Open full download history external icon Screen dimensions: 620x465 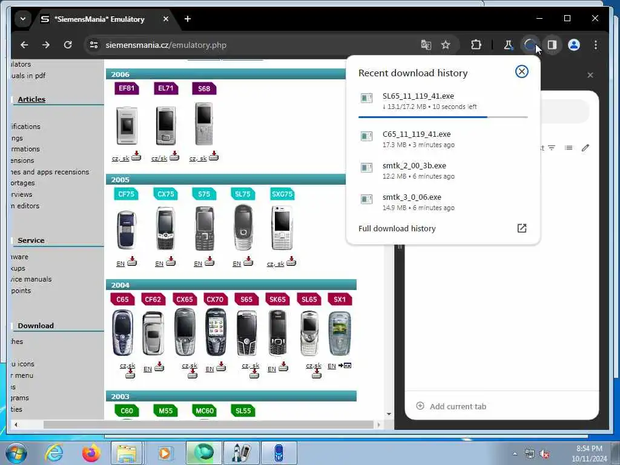[x=521, y=228]
